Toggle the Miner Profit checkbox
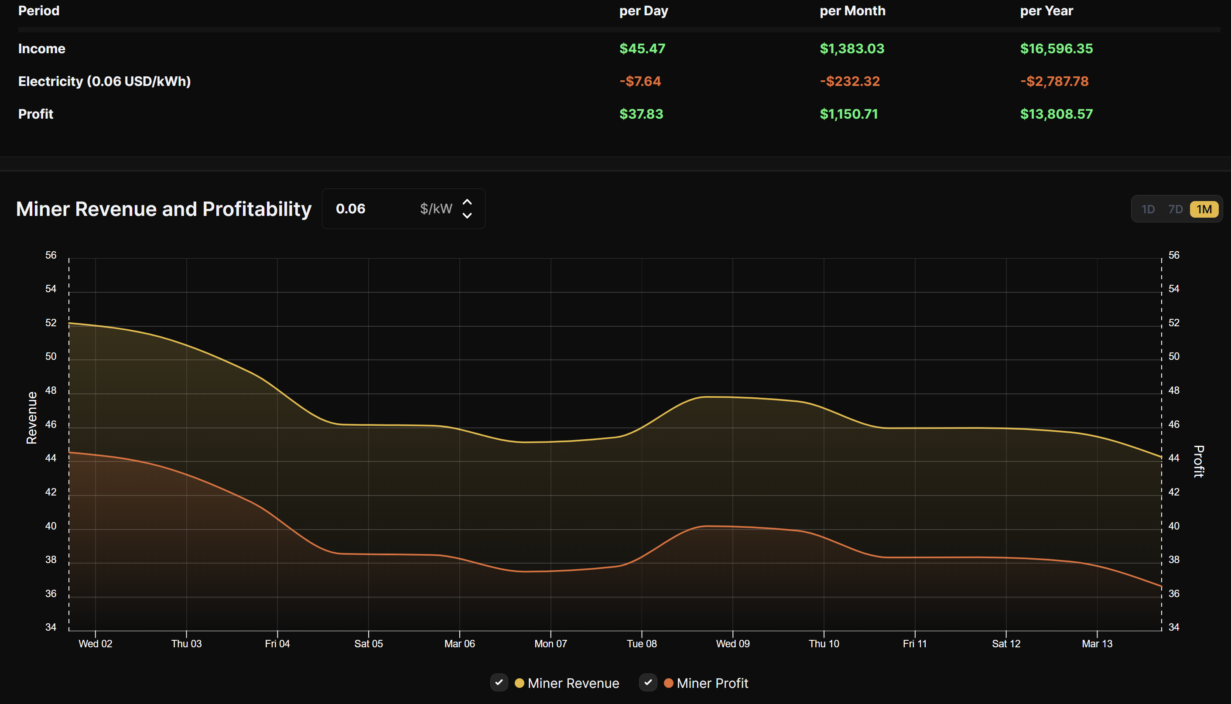The width and height of the screenshot is (1231, 704). [648, 682]
